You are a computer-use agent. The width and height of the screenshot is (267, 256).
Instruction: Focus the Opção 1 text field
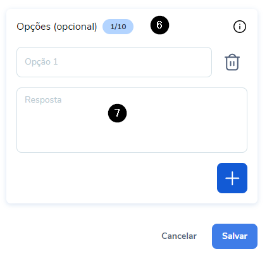[114, 62]
